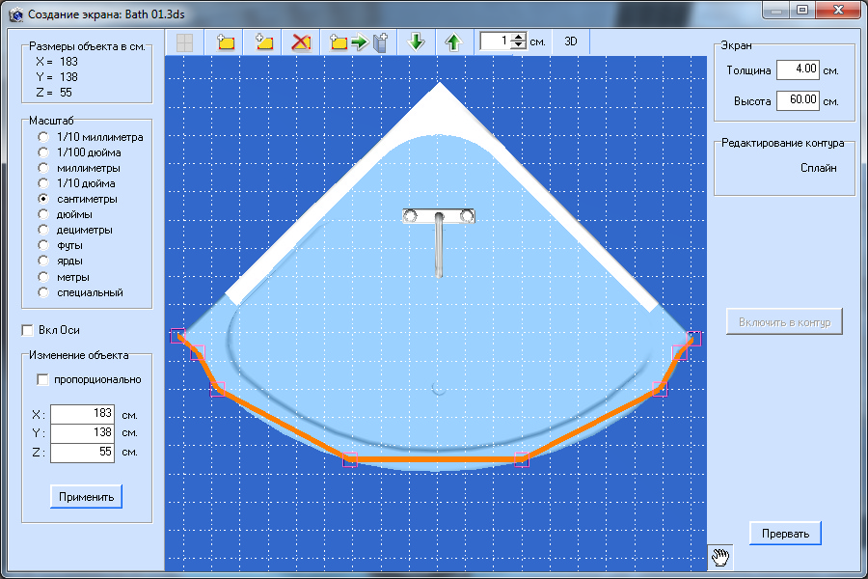Click the add polygon contour icon
Screen dimensions: 868x579
[264, 42]
